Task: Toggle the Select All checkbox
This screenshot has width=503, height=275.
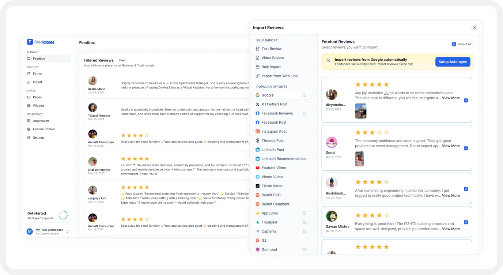Action: click(x=454, y=44)
